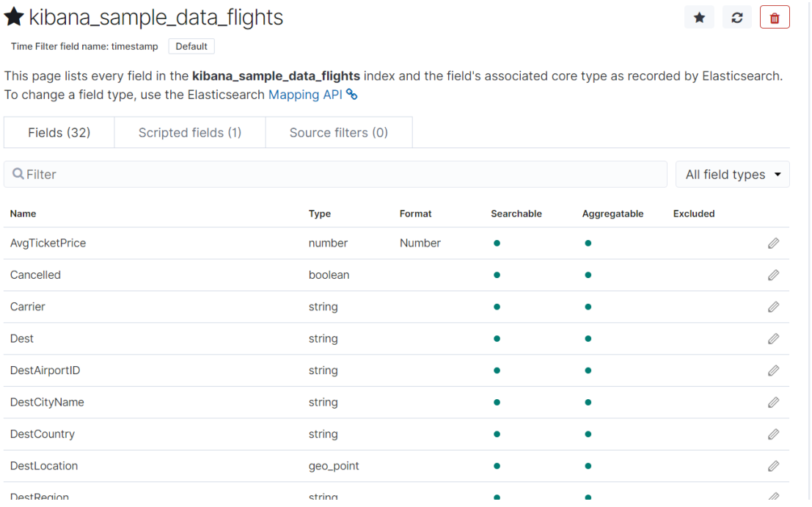
Task: Edit the AvgTicketPrice field pencil
Action: coord(773,243)
